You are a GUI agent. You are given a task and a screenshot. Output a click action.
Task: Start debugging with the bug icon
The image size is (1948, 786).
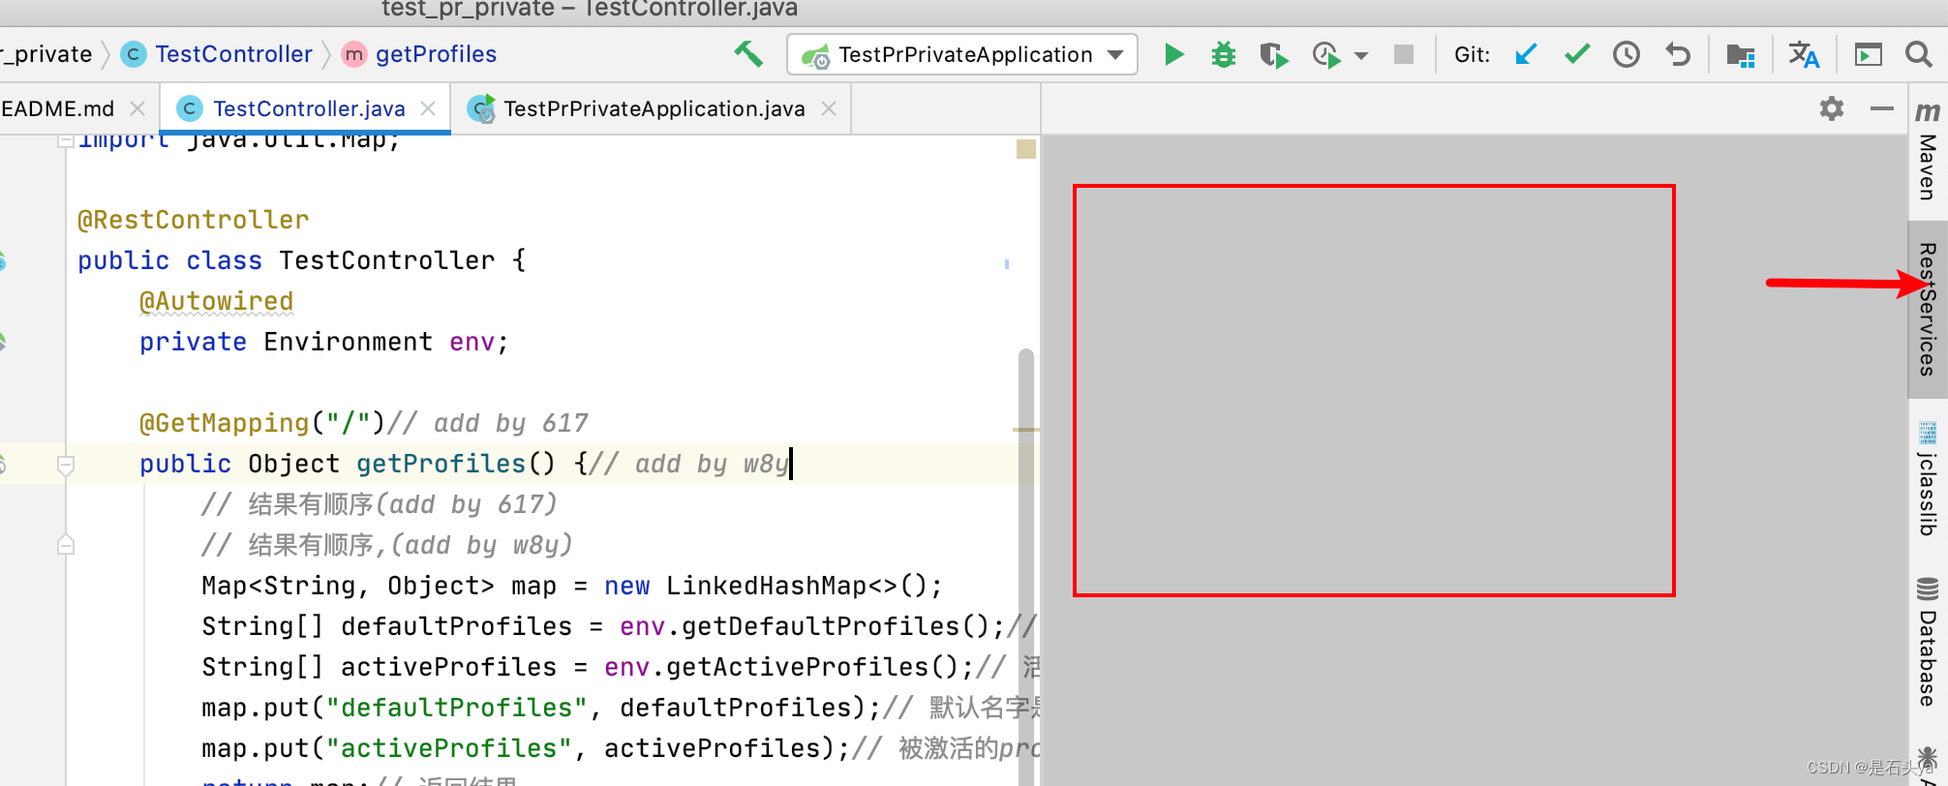coord(1224,54)
